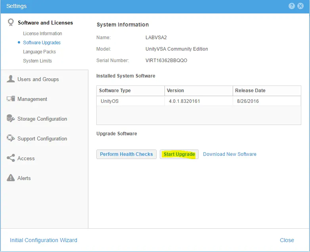The width and height of the screenshot is (310, 252).
Task: Sort by Software Type column header
Action: 130,91
